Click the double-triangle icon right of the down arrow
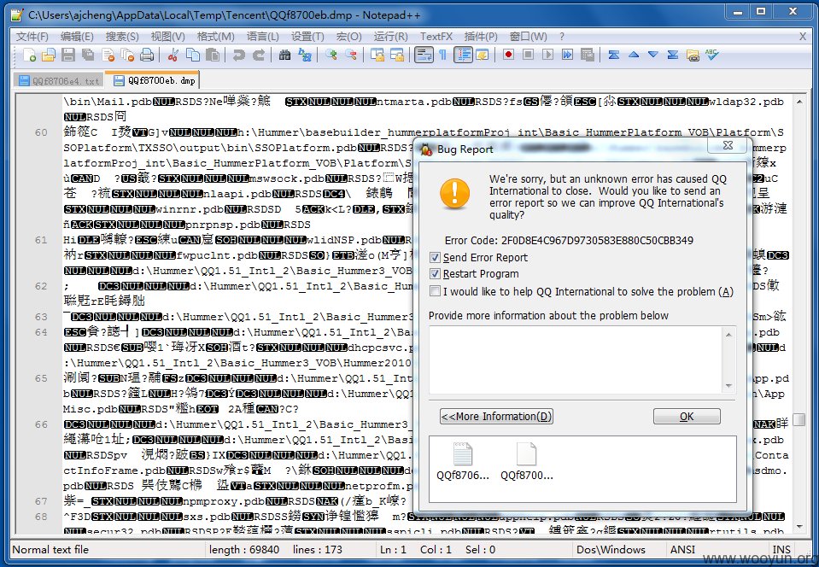819x567 pixels. point(673,55)
